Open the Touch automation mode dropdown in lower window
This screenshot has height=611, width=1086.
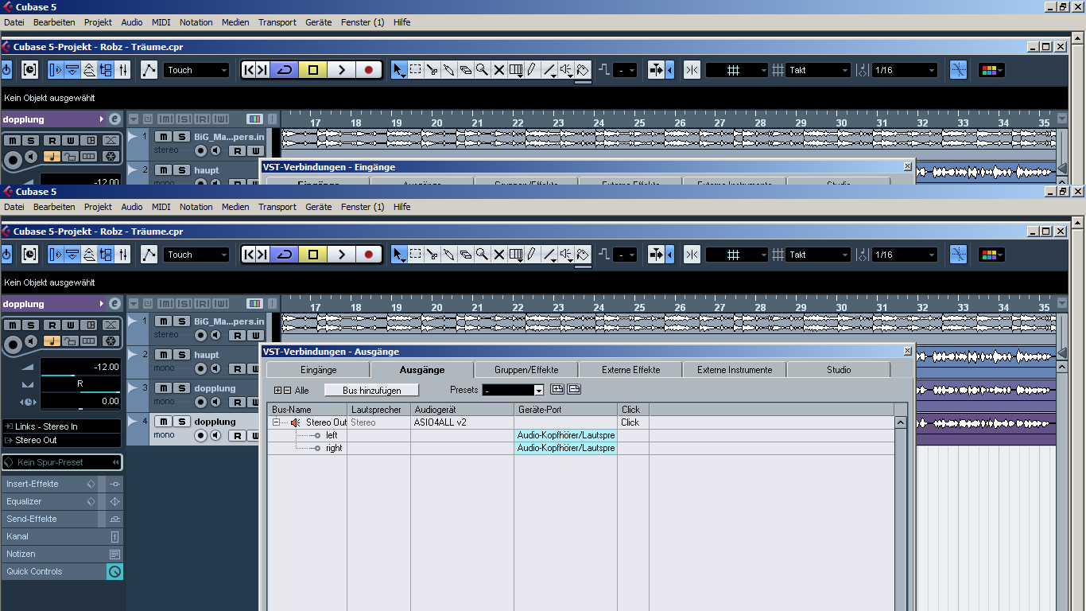pyautogui.click(x=196, y=255)
